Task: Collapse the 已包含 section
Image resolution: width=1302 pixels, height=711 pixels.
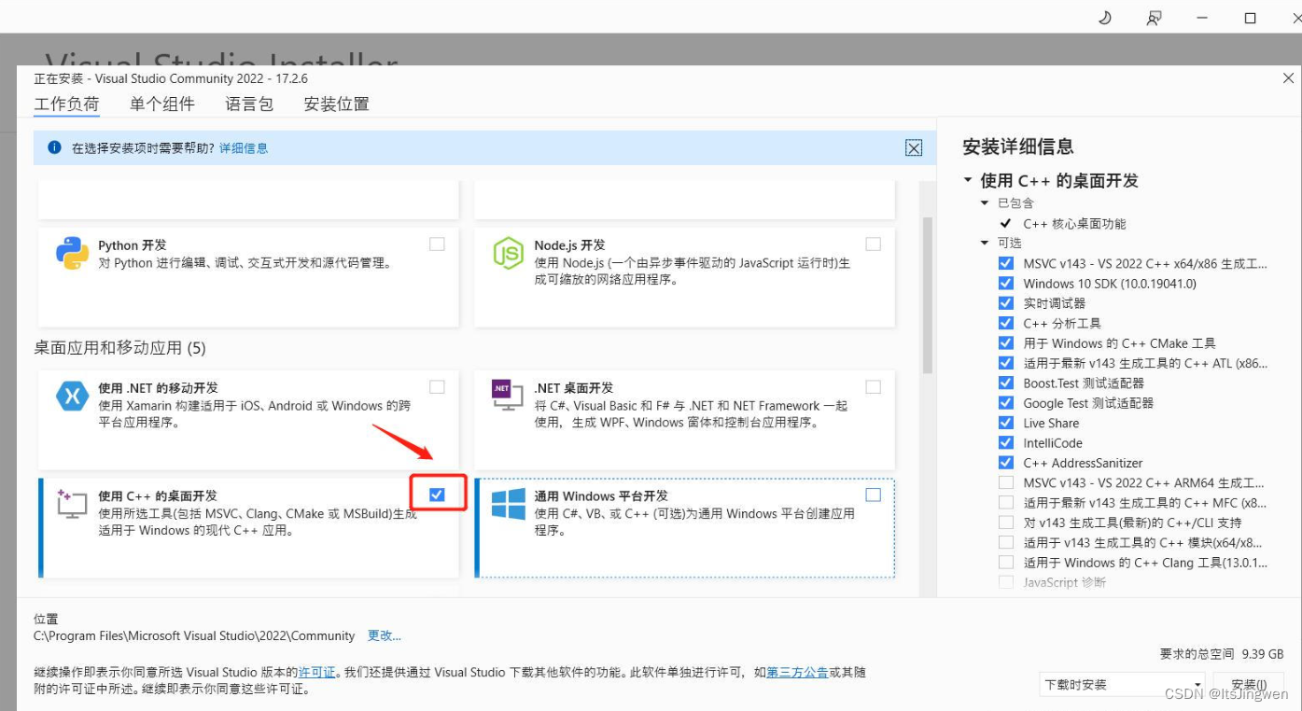Action: coord(985,202)
